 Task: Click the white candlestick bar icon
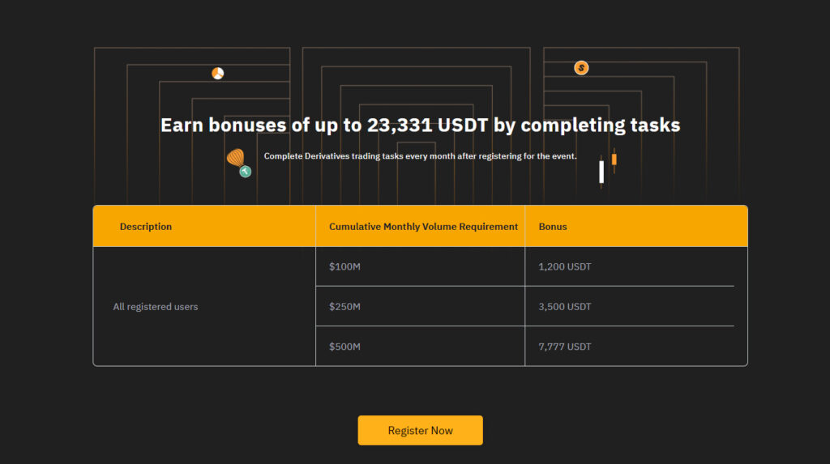point(601,172)
